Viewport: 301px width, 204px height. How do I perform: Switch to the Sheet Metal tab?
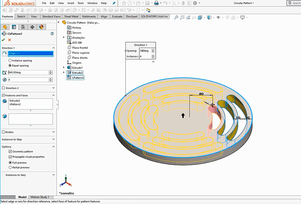tap(72, 16)
